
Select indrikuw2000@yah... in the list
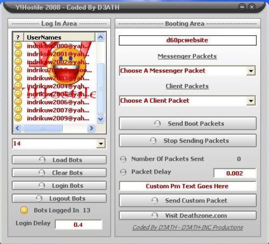tap(58, 46)
